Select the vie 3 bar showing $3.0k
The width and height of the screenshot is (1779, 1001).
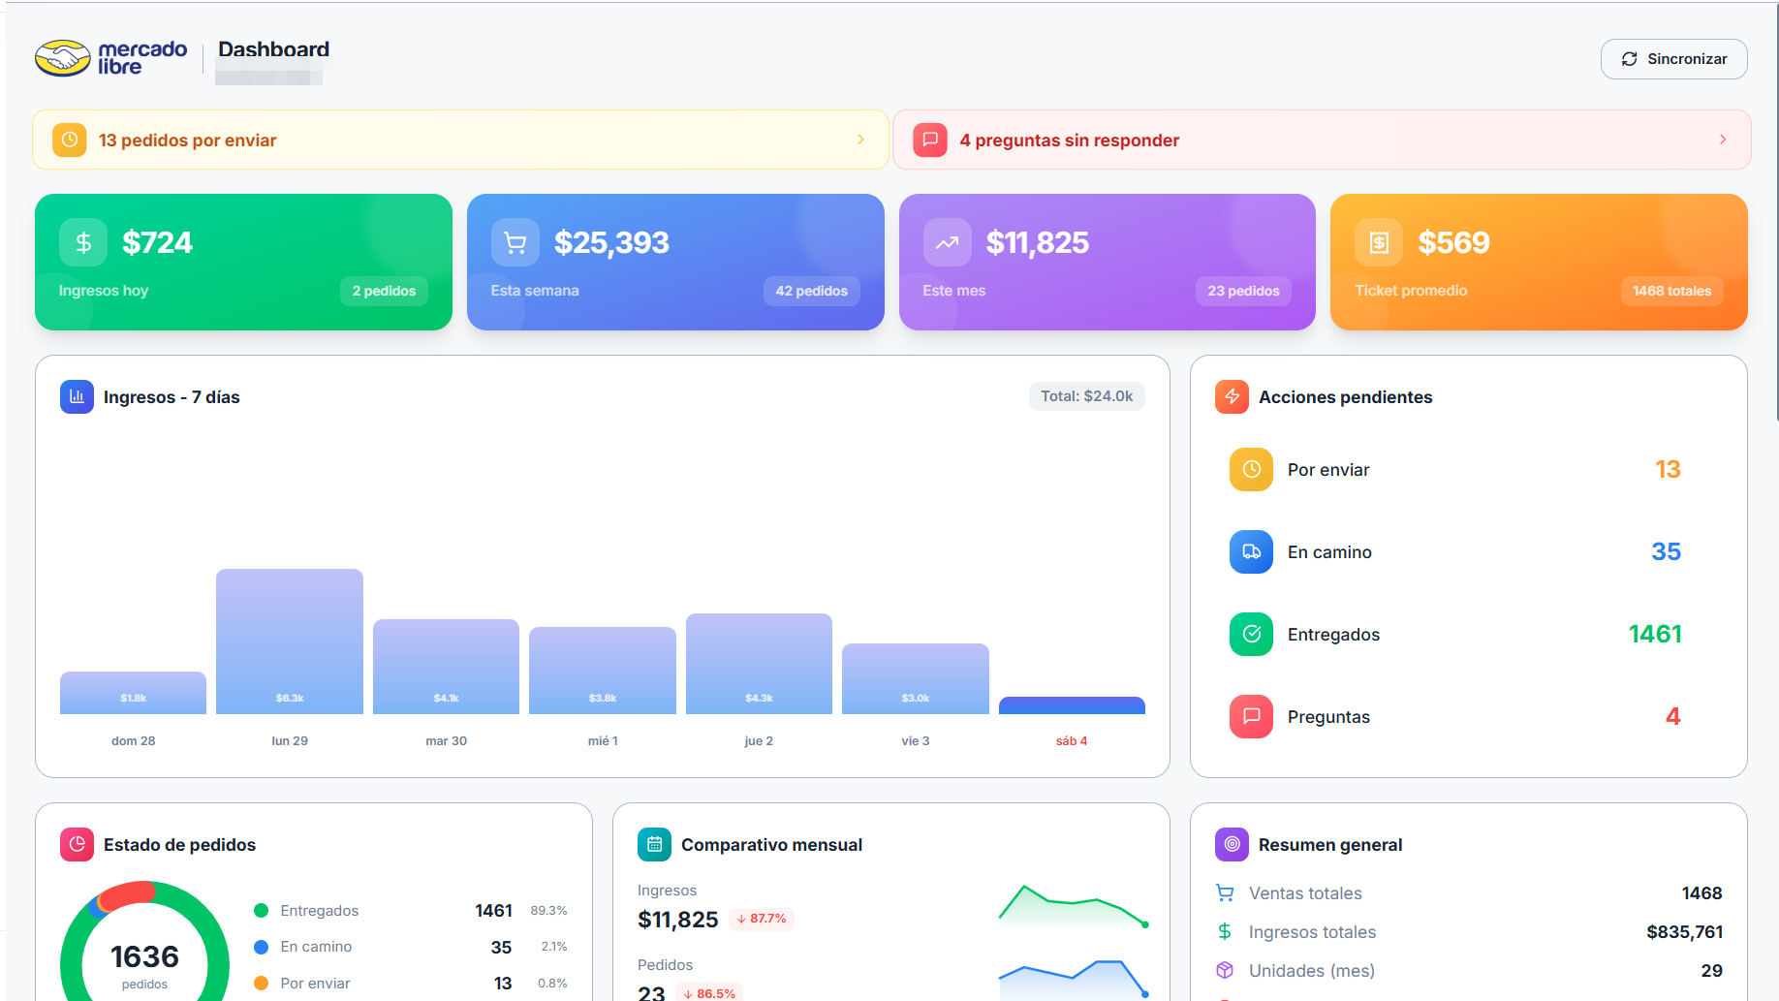916,678
